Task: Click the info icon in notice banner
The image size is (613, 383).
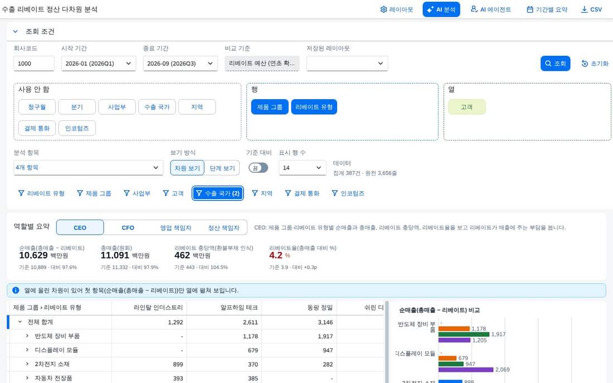Action: (16, 290)
